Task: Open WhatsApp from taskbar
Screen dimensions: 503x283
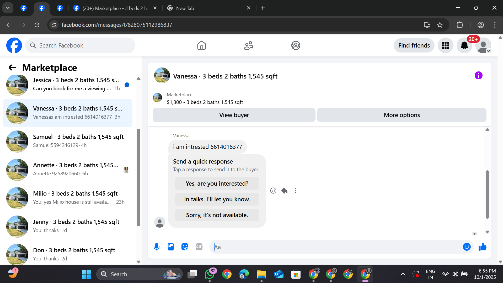Action: (x=210, y=274)
